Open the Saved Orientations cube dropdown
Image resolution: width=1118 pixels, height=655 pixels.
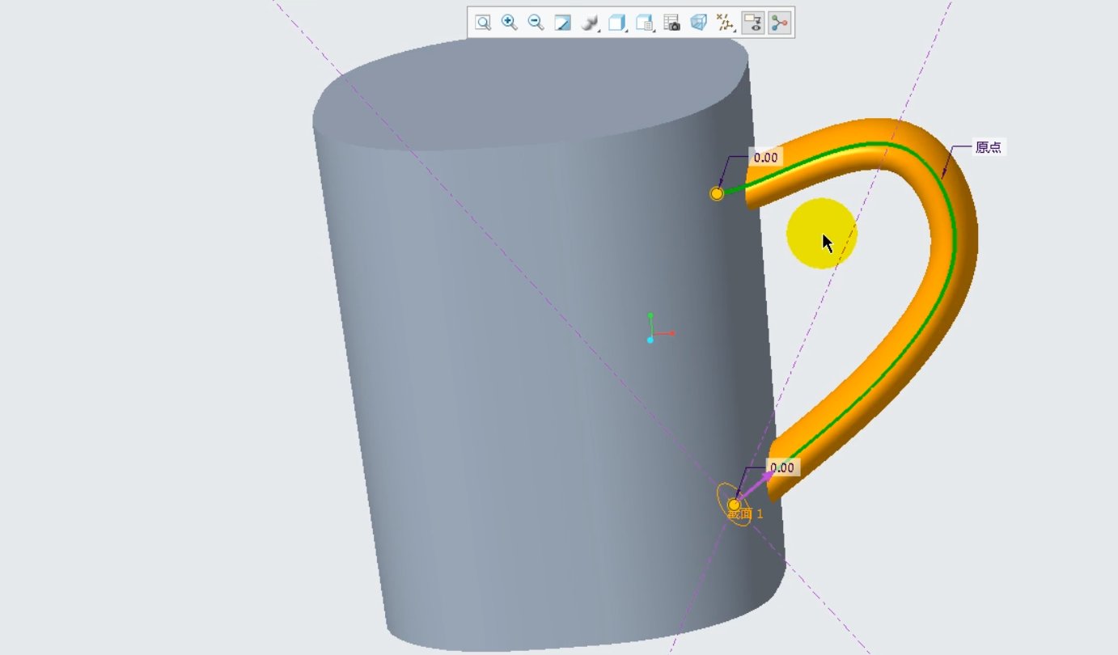(x=618, y=23)
